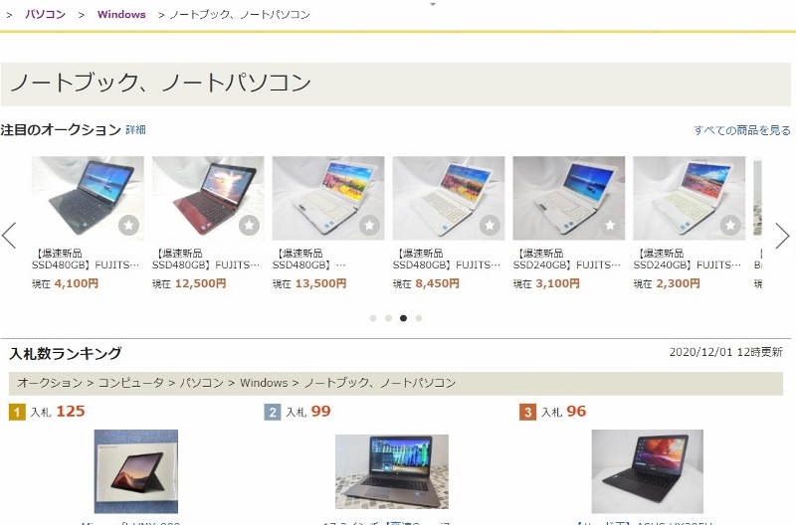Star the 2,300円 laptop listing
The width and height of the screenshot is (796, 525).
730,225
